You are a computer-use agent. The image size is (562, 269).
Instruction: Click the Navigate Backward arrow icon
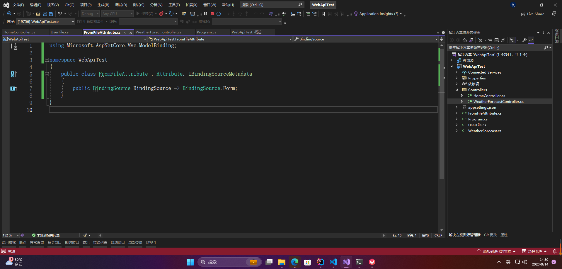(9, 14)
